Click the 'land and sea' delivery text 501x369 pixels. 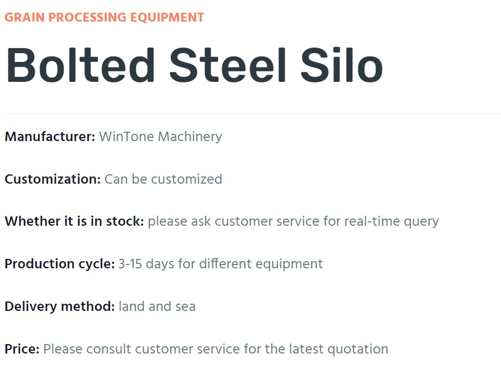(157, 306)
